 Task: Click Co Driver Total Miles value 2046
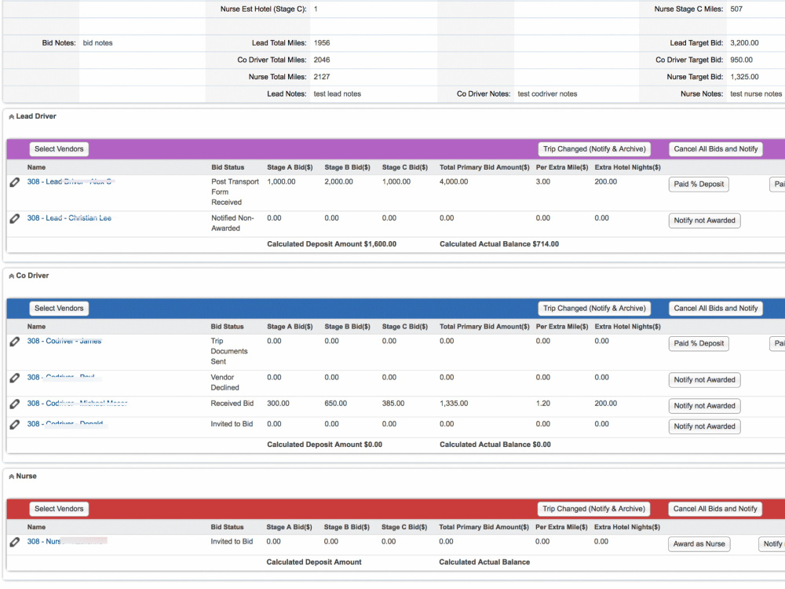point(321,60)
